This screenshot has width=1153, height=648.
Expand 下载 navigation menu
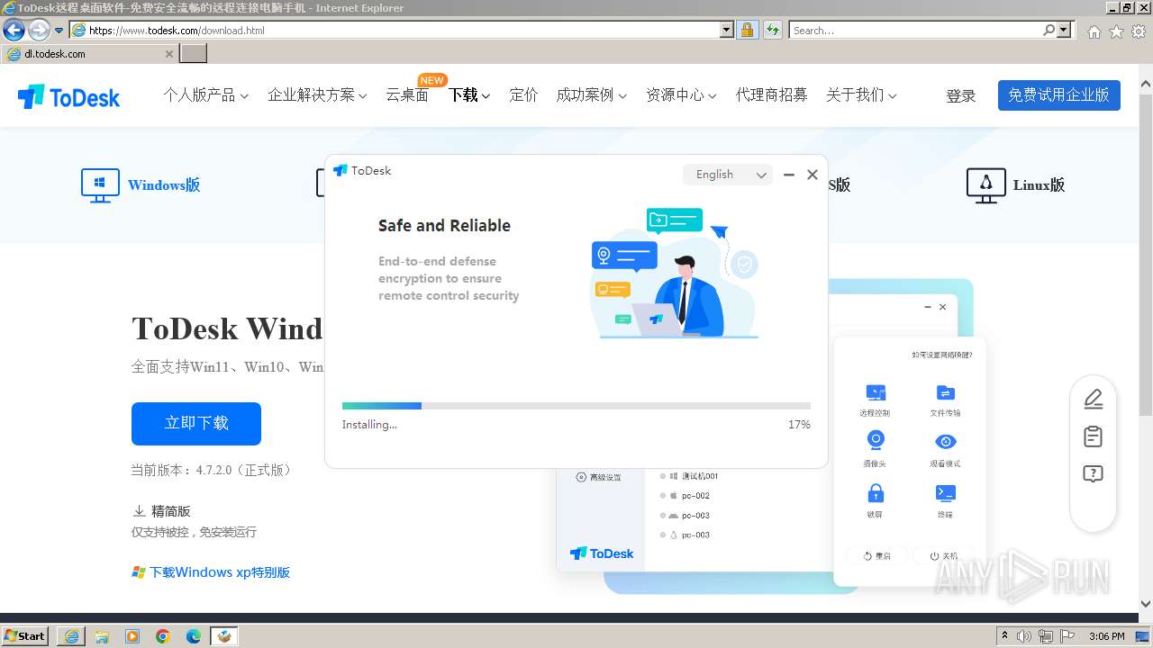tap(469, 94)
